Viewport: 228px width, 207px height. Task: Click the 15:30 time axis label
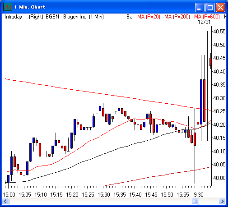pos(104,195)
